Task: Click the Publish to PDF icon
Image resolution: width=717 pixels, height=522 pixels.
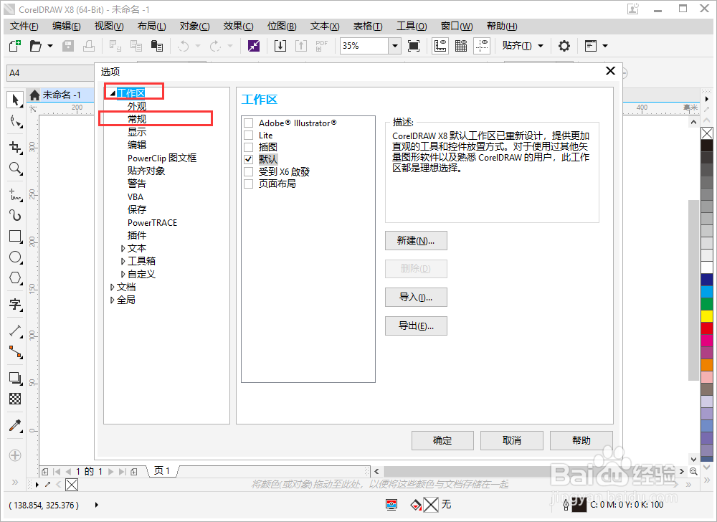Action: point(322,46)
